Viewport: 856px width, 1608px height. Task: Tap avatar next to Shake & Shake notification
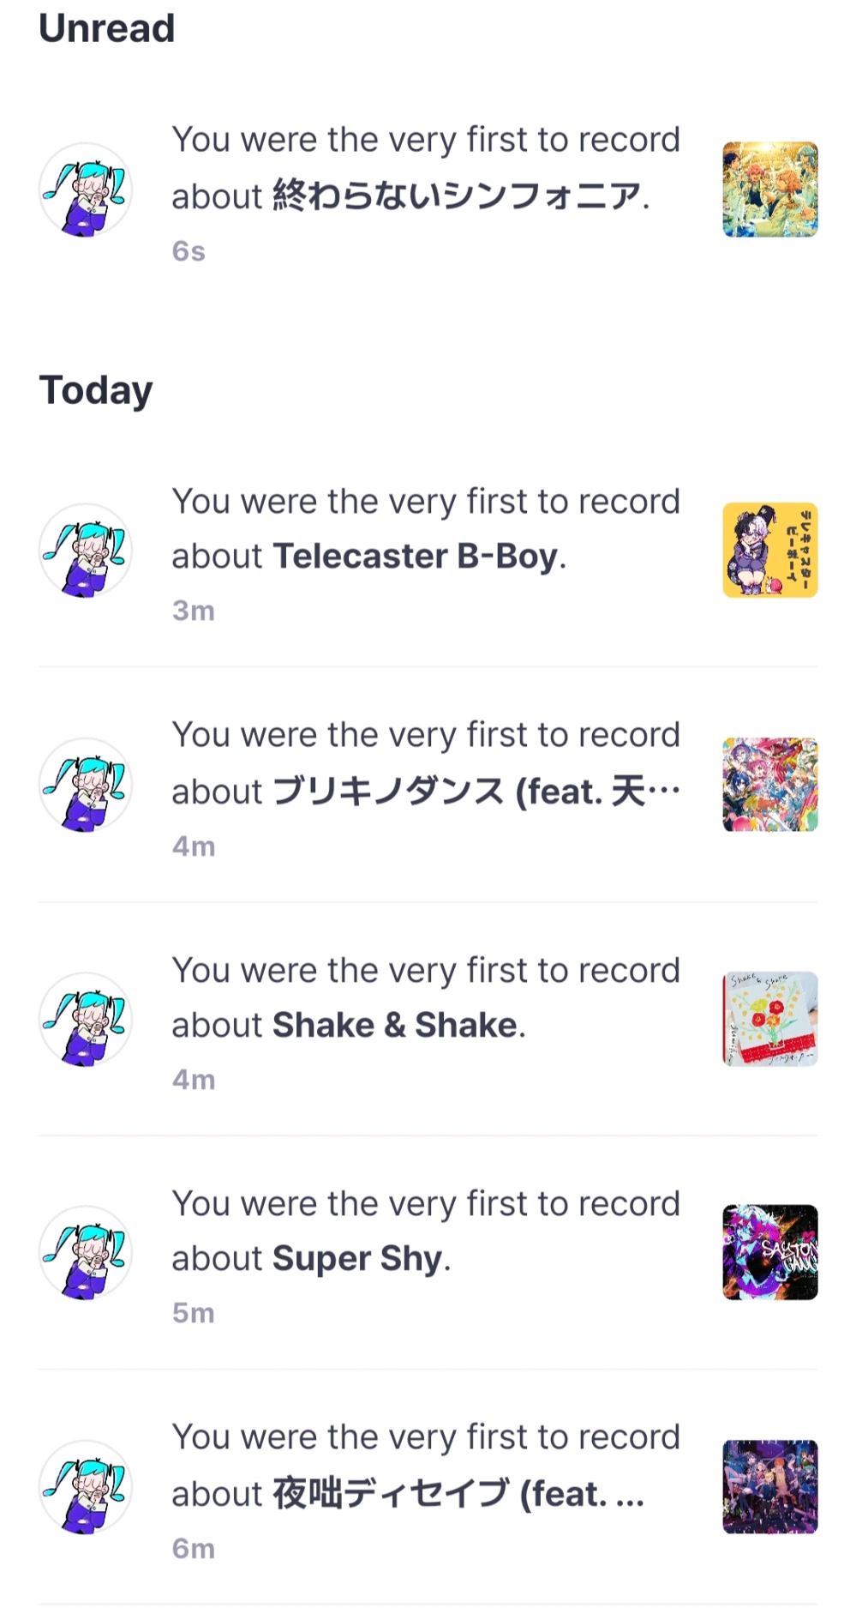(86, 1019)
